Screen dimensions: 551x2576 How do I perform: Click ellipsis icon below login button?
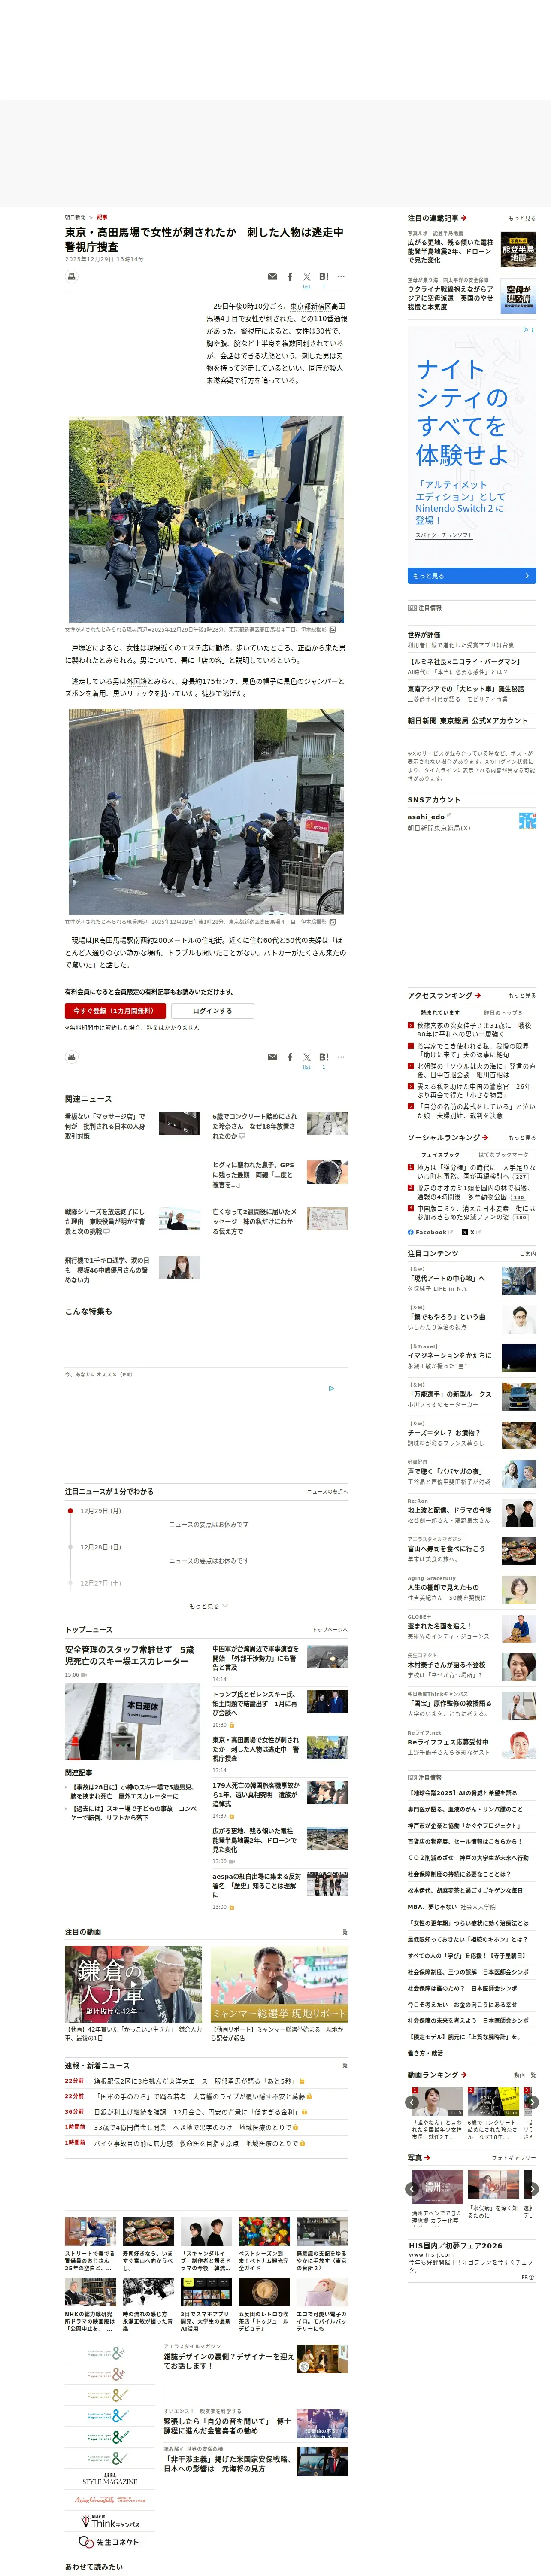tap(341, 1057)
